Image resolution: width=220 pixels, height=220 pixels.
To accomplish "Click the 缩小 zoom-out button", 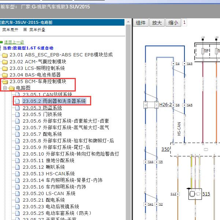I will (x=173, y=23).
